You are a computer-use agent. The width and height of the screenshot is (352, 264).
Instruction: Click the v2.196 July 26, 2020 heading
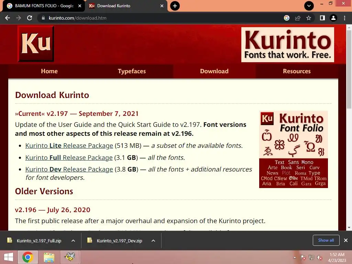53,210
